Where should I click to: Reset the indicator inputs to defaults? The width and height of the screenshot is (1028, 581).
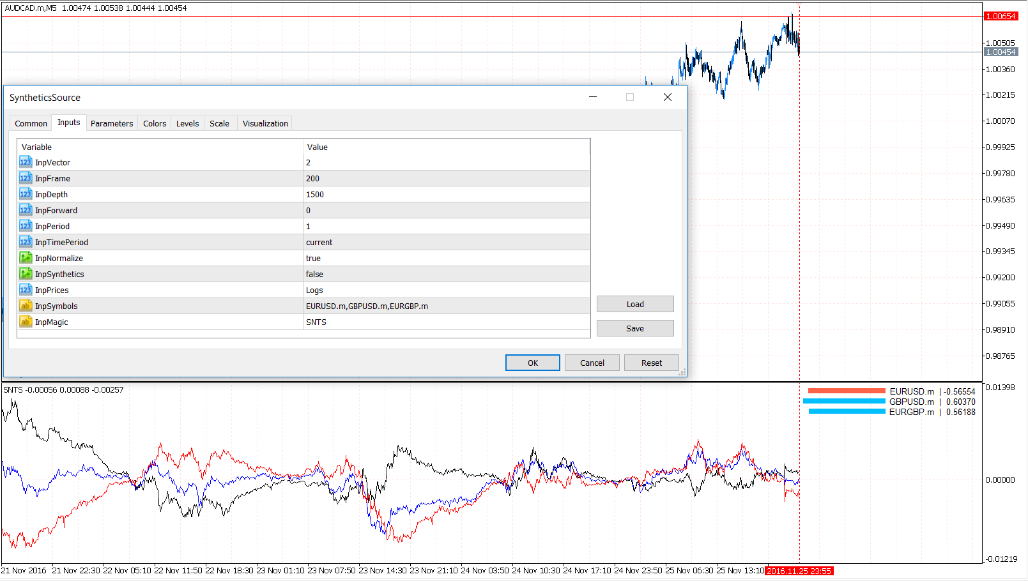(651, 363)
